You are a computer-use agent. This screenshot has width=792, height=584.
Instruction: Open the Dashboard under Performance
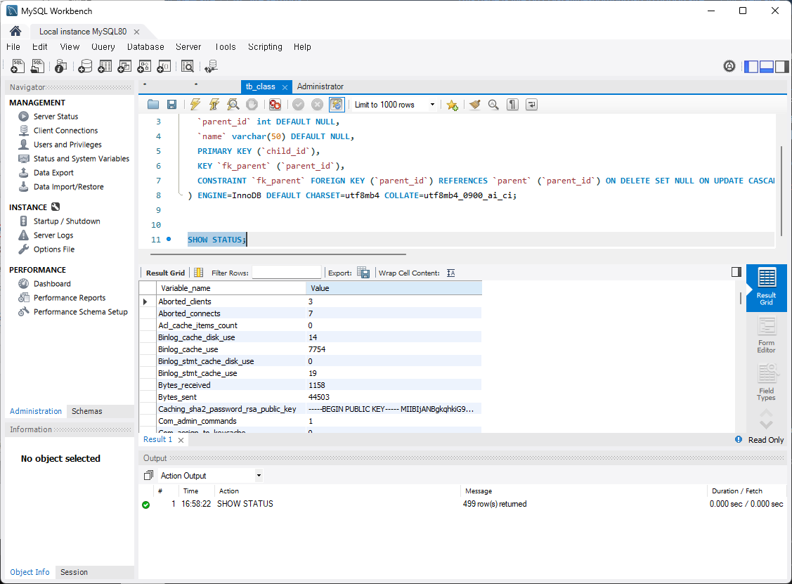pyautogui.click(x=52, y=284)
